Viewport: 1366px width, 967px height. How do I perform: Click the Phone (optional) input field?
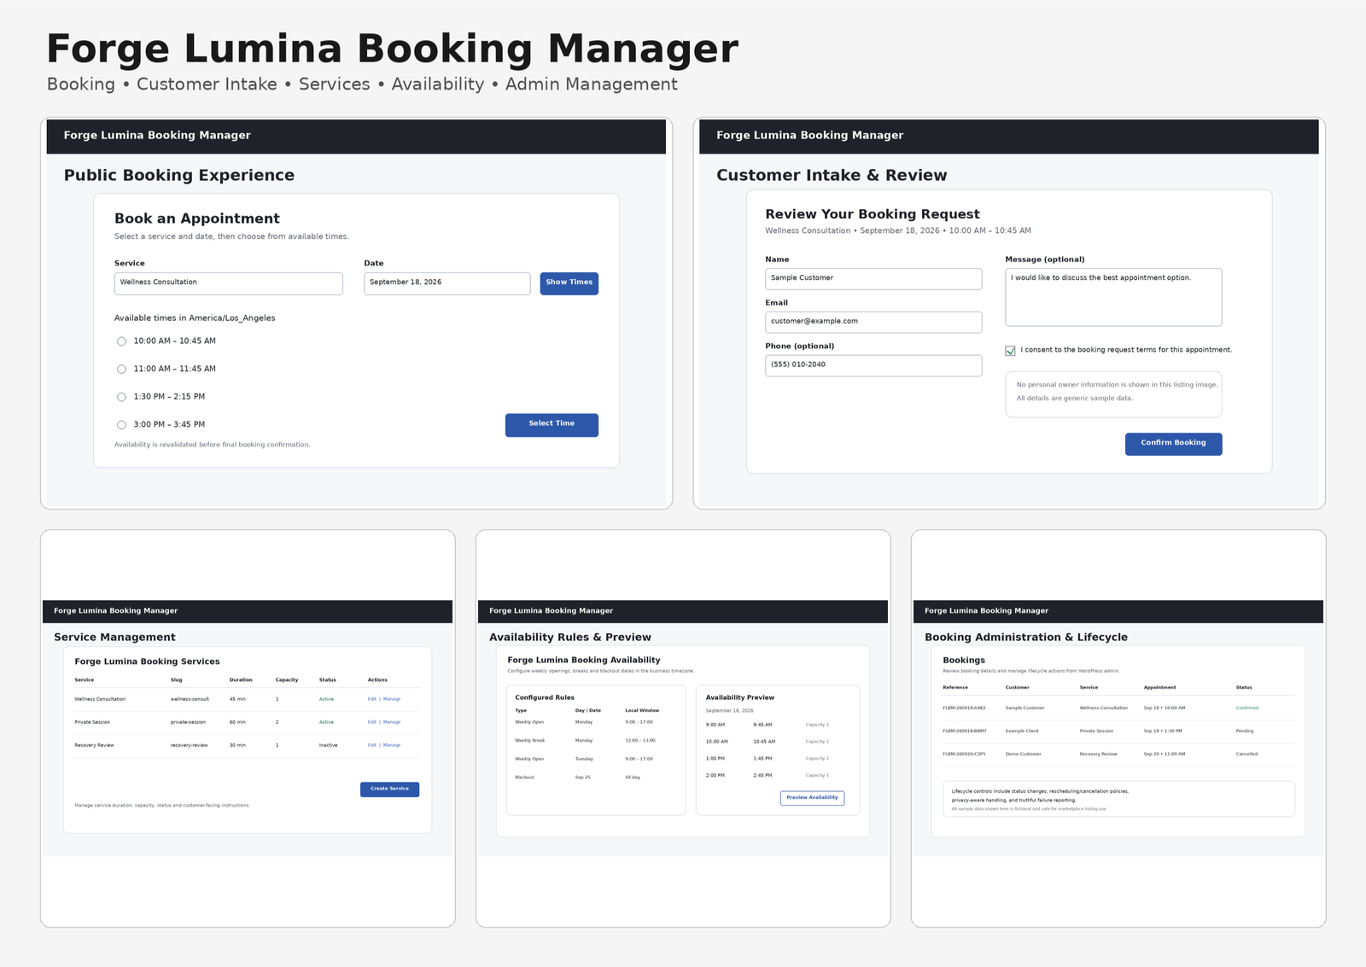(x=873, y=365)
